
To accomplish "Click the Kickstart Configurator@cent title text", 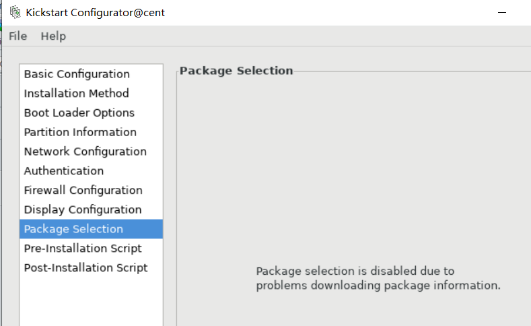I will (95, 13).
